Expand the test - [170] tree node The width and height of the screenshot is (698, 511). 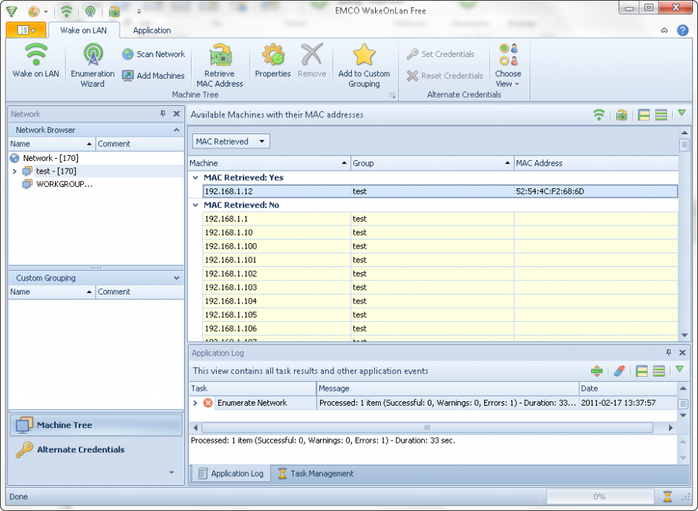[14, 171]
